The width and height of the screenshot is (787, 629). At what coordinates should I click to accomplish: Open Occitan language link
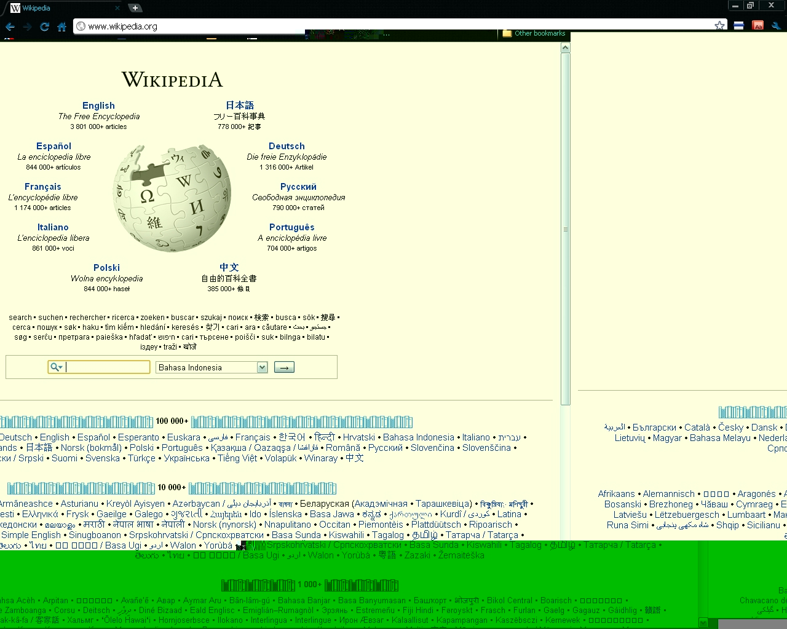coord(334,525)
